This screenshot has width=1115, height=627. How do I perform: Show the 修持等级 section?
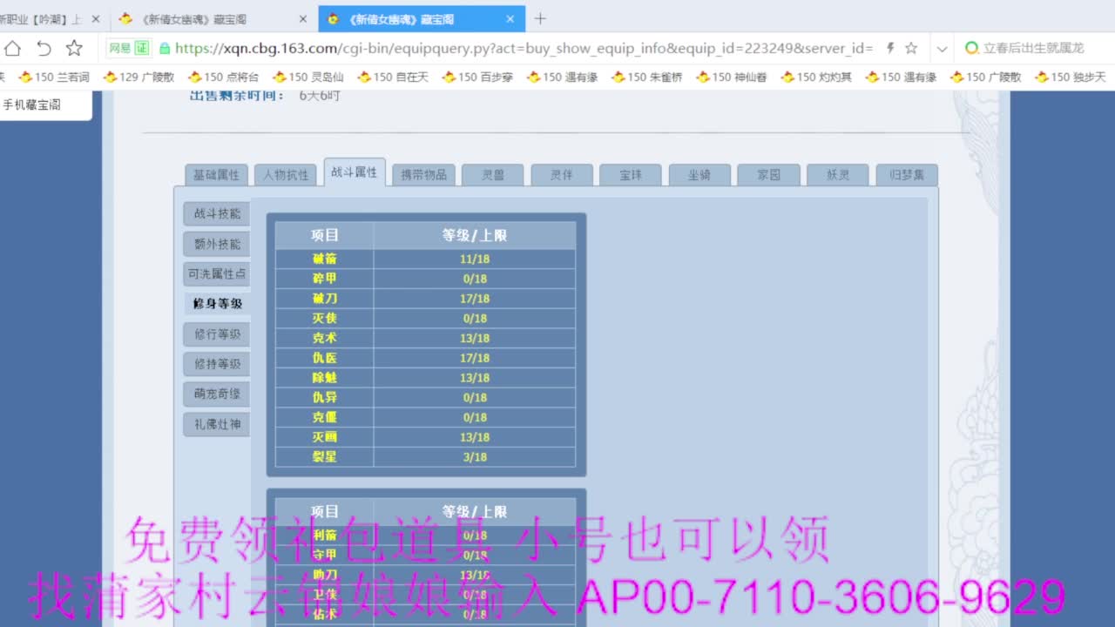[217, 364]
